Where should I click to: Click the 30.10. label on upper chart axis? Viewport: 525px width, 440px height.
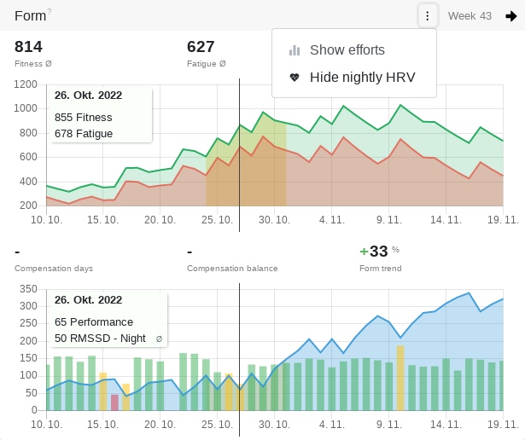(x=274, y=220)
